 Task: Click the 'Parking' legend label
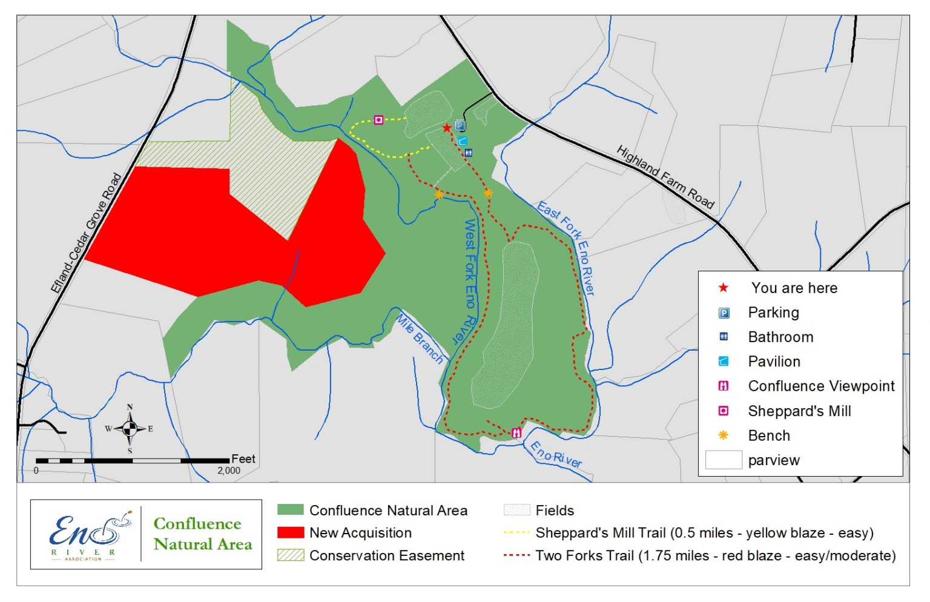pos(774,313)
